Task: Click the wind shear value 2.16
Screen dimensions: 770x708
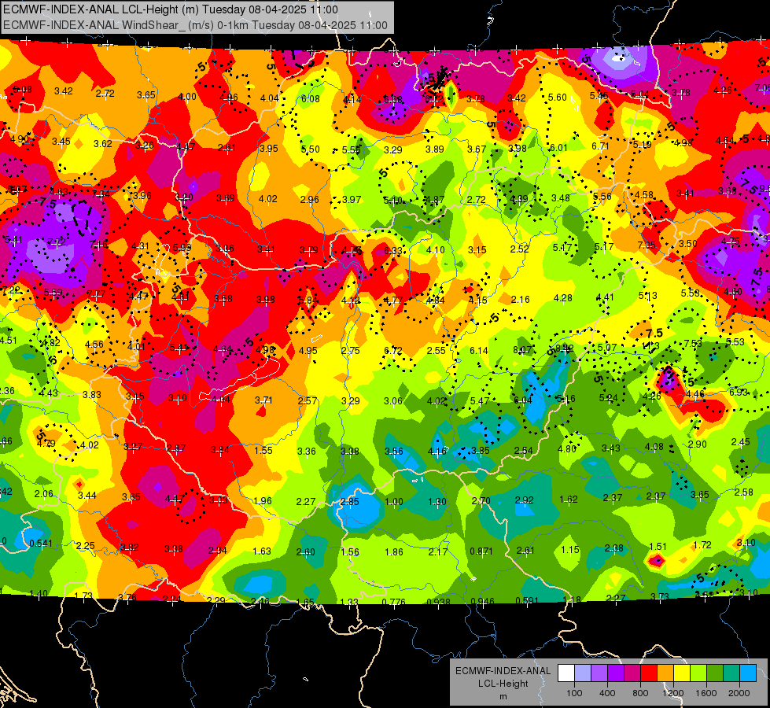Action: click(x=520, y=299)
